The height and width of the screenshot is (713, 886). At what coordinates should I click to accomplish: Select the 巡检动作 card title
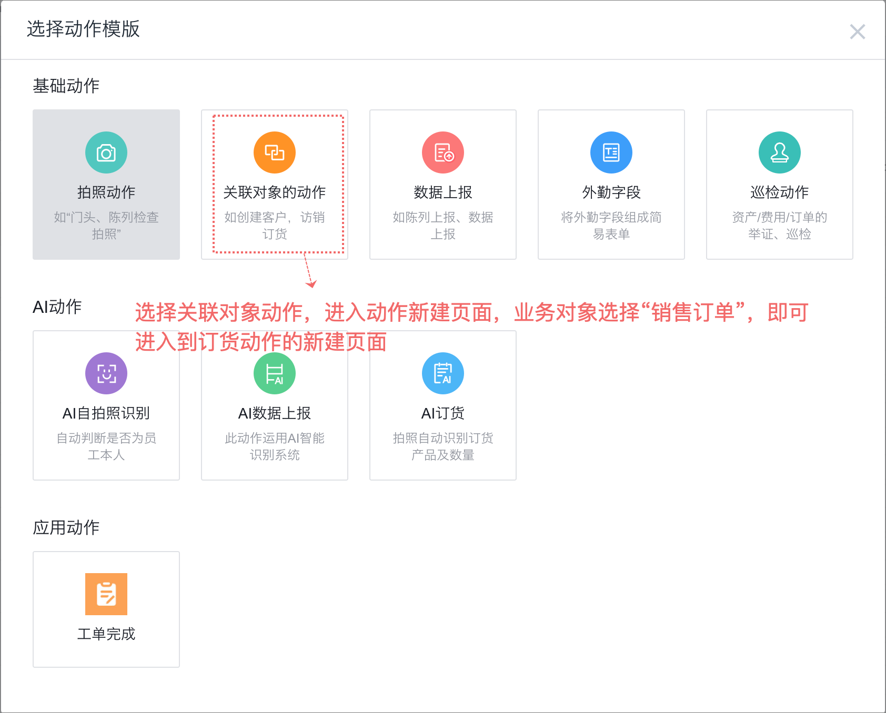pyautogui.click(x=780, y=192)
